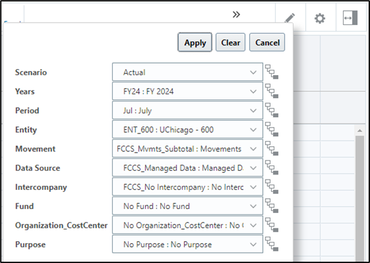Open member selector icon for Movement
The image size is (370, 263).
tap(272, 148)
